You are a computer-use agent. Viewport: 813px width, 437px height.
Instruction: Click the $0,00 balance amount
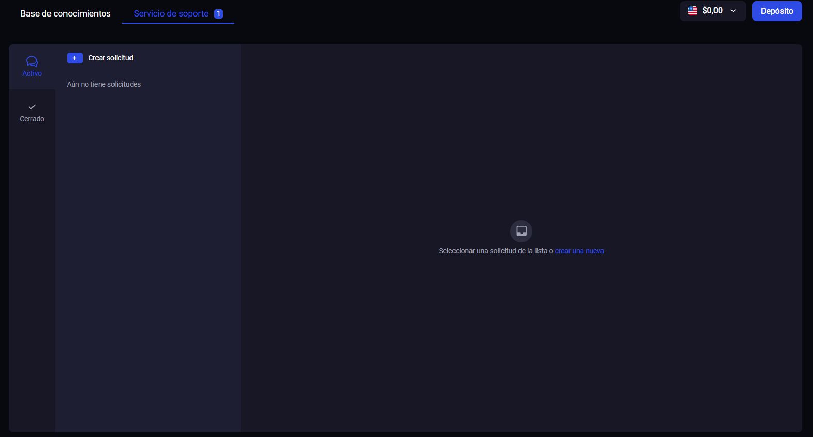712,11
